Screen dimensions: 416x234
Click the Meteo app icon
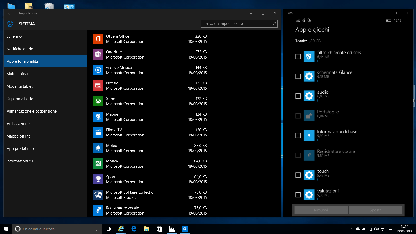[98, 148]
